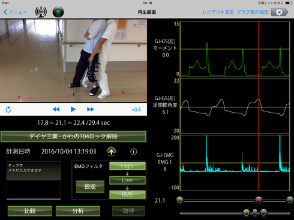Tap the 計測日時 label

tap(19, 151)
